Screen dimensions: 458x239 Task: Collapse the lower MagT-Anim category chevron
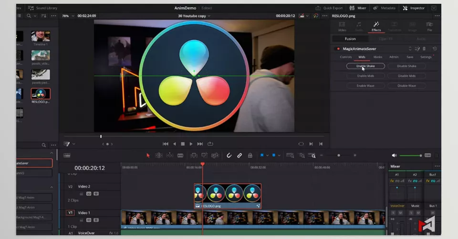(x=52, y=187)
